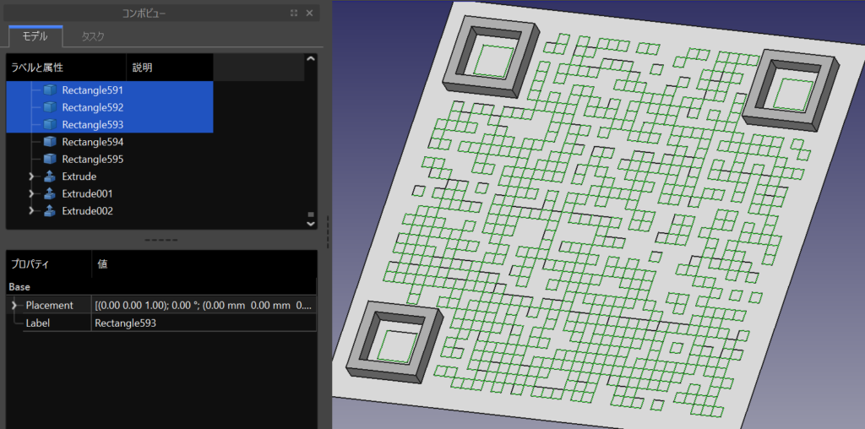The width and height of the screenshot is (865, 429).
Task: Select Rectangle591 in the model tree
Action: (x=93, y=90)
